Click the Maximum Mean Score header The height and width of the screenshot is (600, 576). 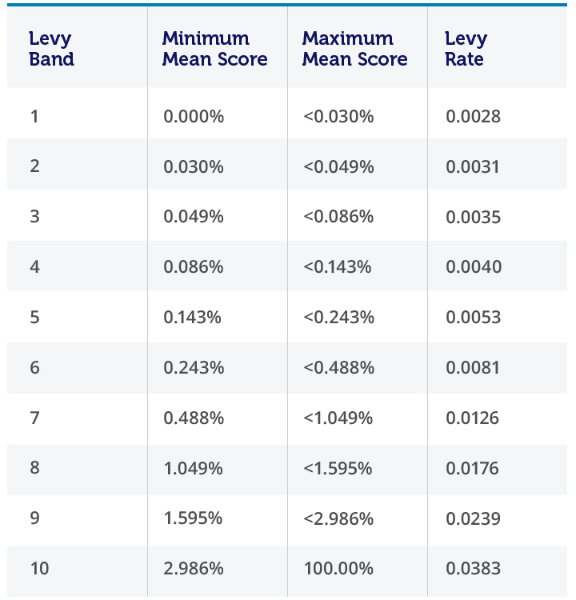[x=354, y=49]
